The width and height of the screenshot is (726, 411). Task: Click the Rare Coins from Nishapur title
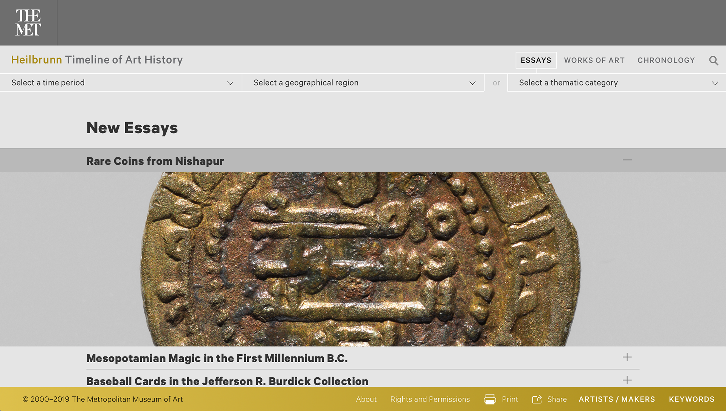(x=155, y=161)
